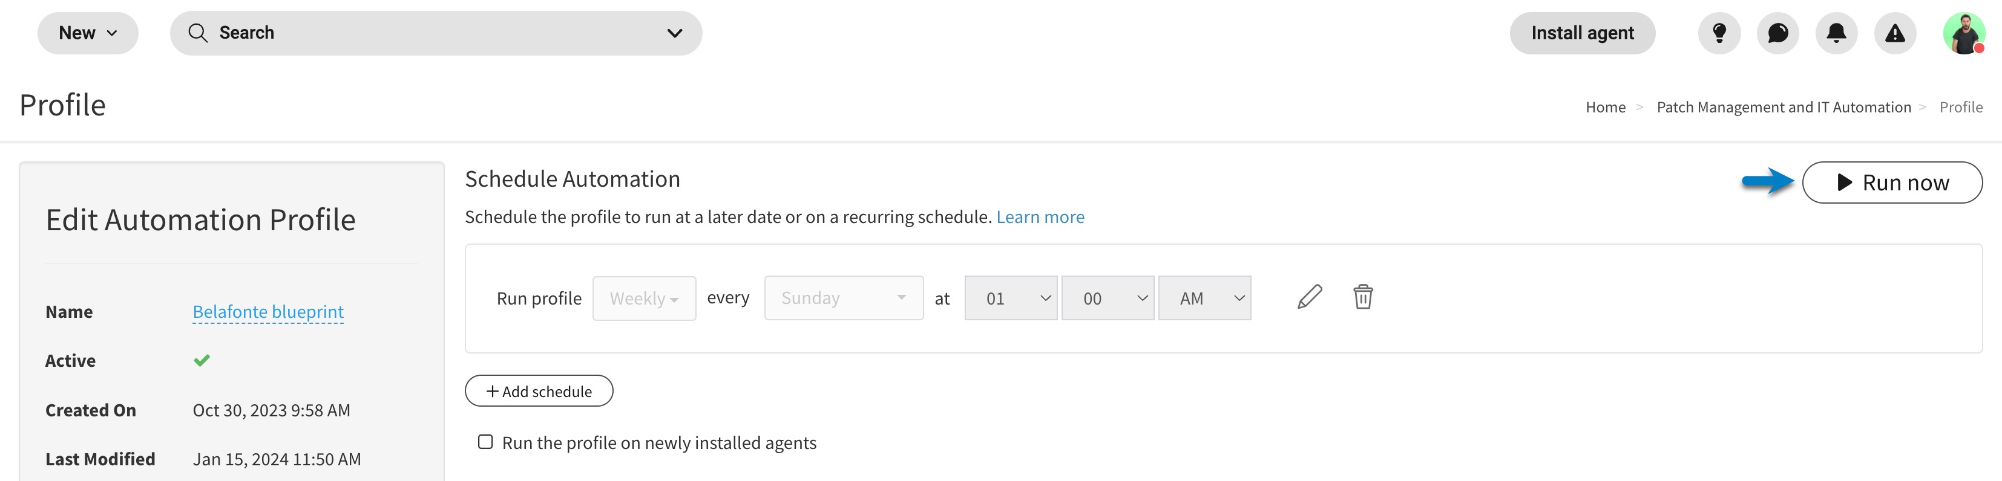Open the New dropdown menu
This screenshot has height=481, width=2002.
(88, 33)
